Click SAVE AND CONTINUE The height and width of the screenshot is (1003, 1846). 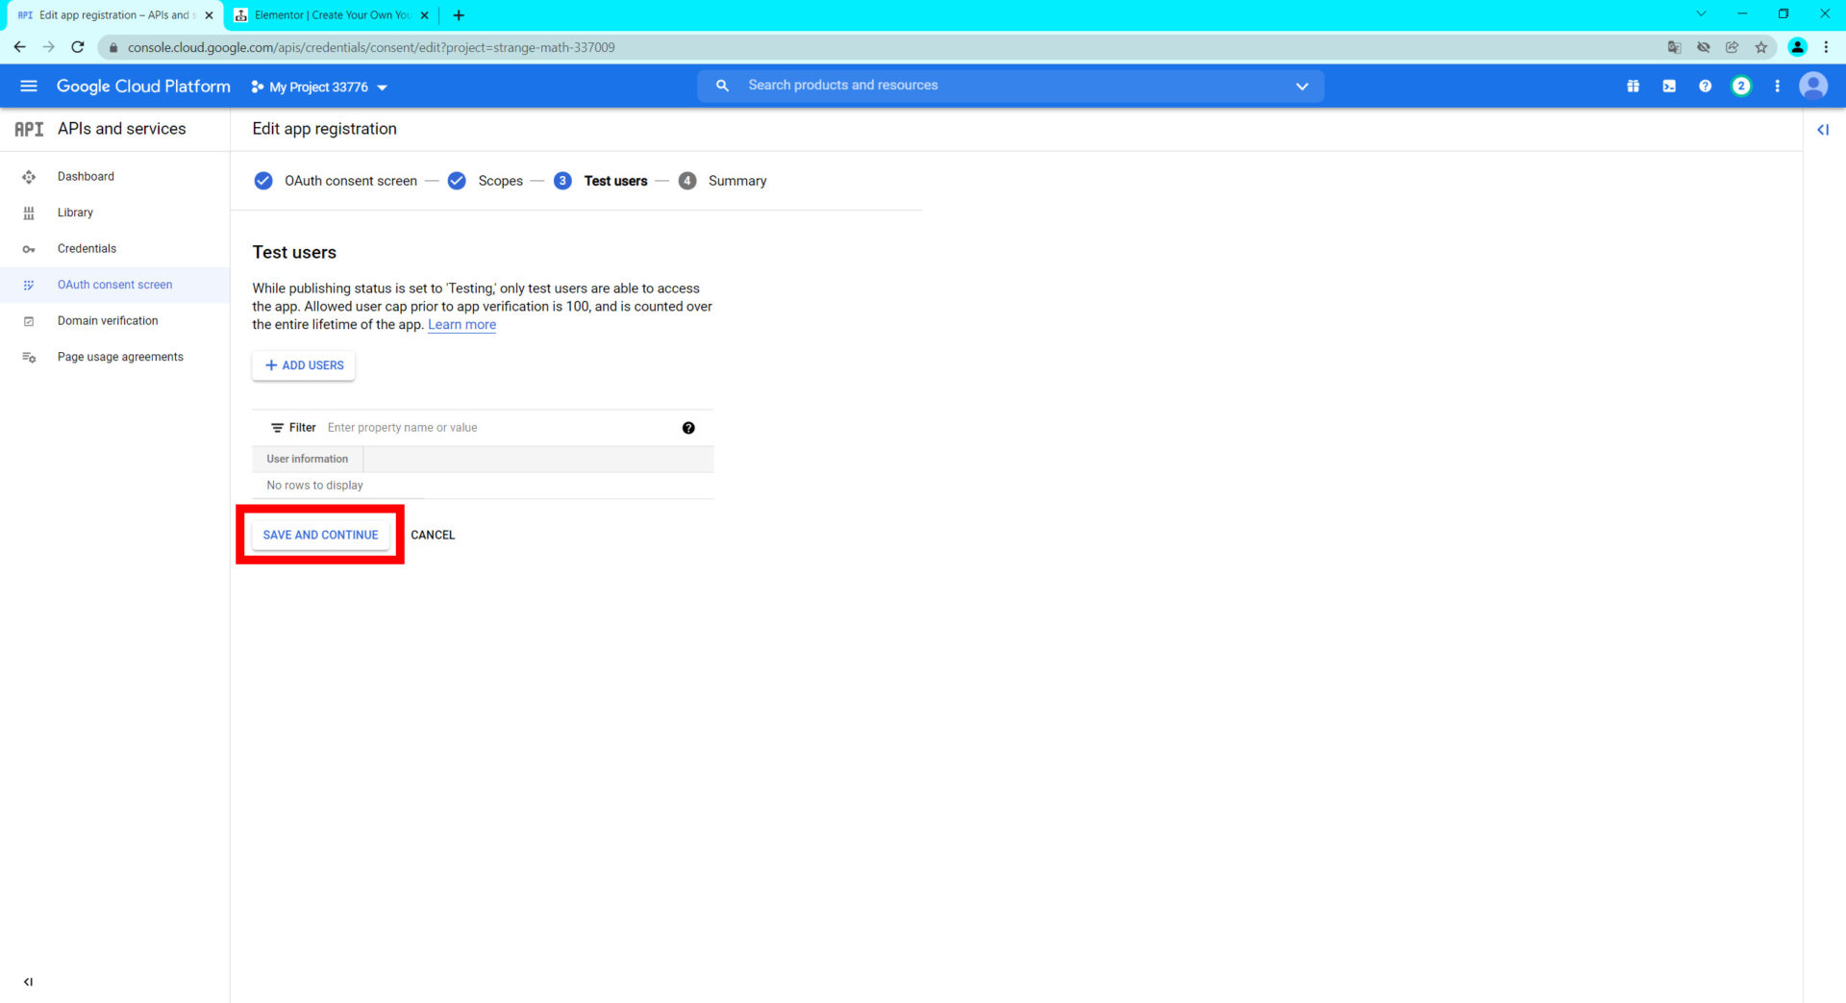click(320, 535)
